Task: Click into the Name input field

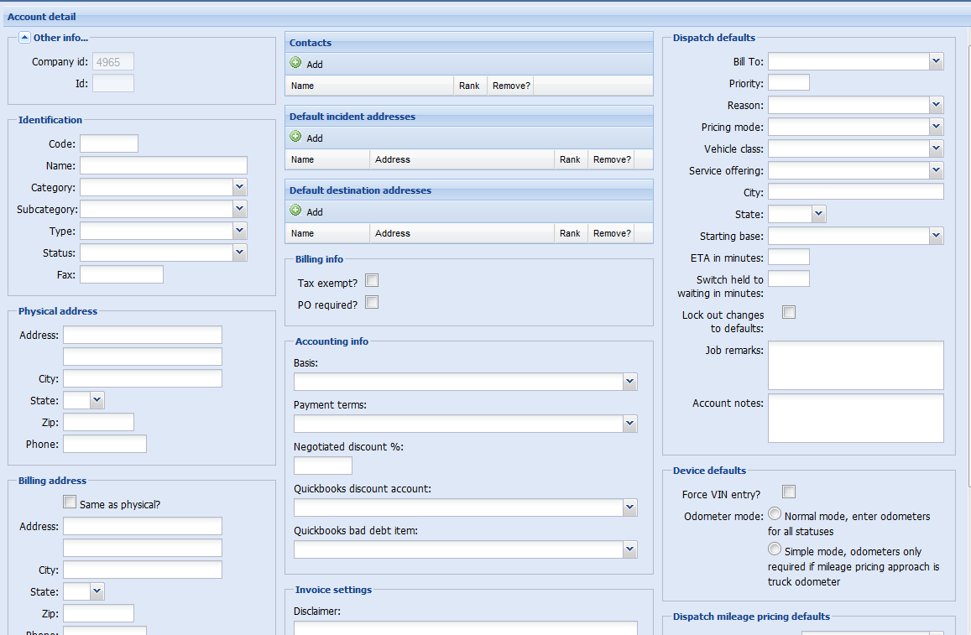Action: pos(164,165)
